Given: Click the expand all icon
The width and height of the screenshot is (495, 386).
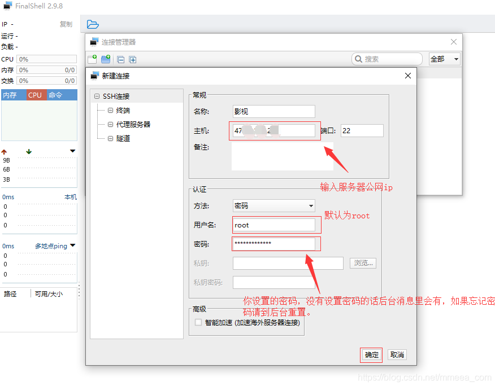Looking at the screenshot, I should [x=133, y=59].
